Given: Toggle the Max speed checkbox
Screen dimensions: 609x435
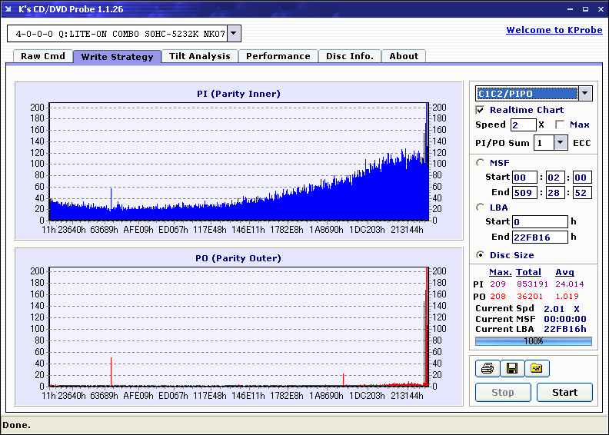Looking at the screenshot, I should 560,125.
